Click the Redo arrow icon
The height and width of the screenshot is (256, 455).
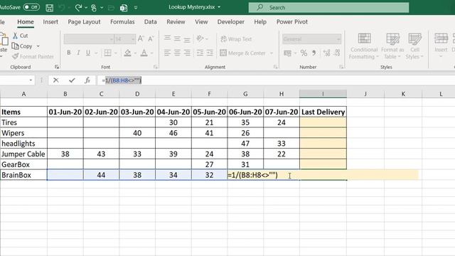78,8
